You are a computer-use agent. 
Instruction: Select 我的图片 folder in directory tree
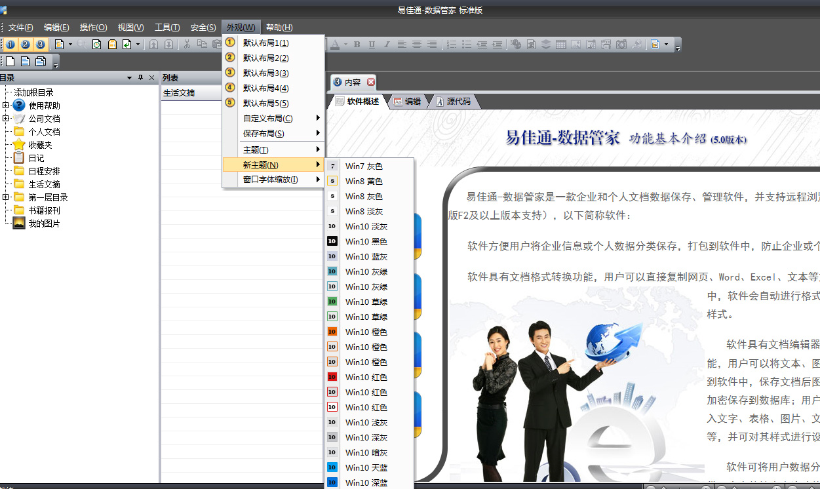[x=44, y=224]
